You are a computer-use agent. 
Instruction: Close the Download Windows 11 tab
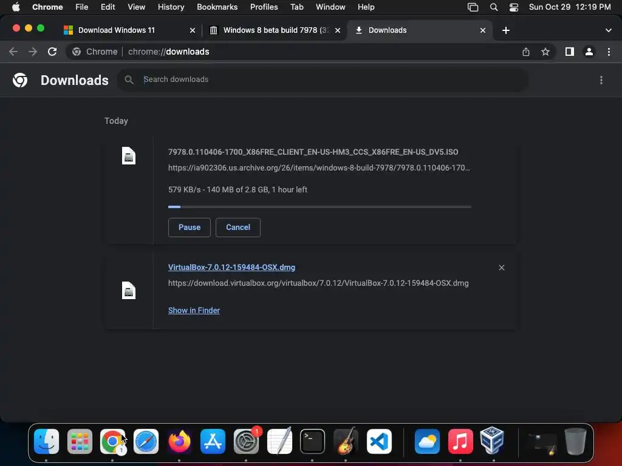pyautogui.click(x=193, y=30)
